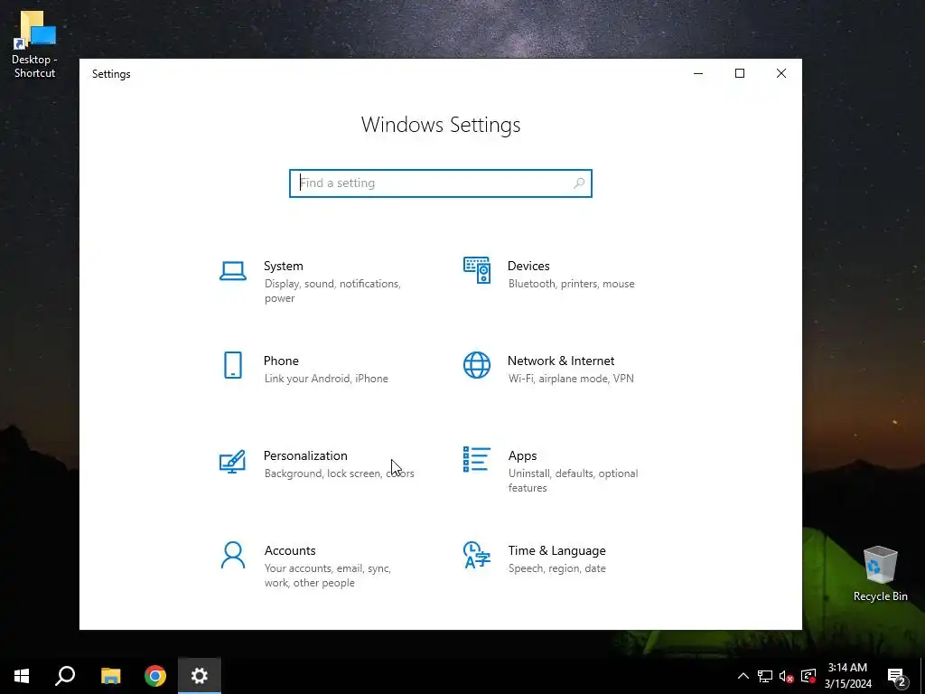This screenshot has width=925, height=694.
Task: Open the Apps category title
Action: tap(523, 455)
